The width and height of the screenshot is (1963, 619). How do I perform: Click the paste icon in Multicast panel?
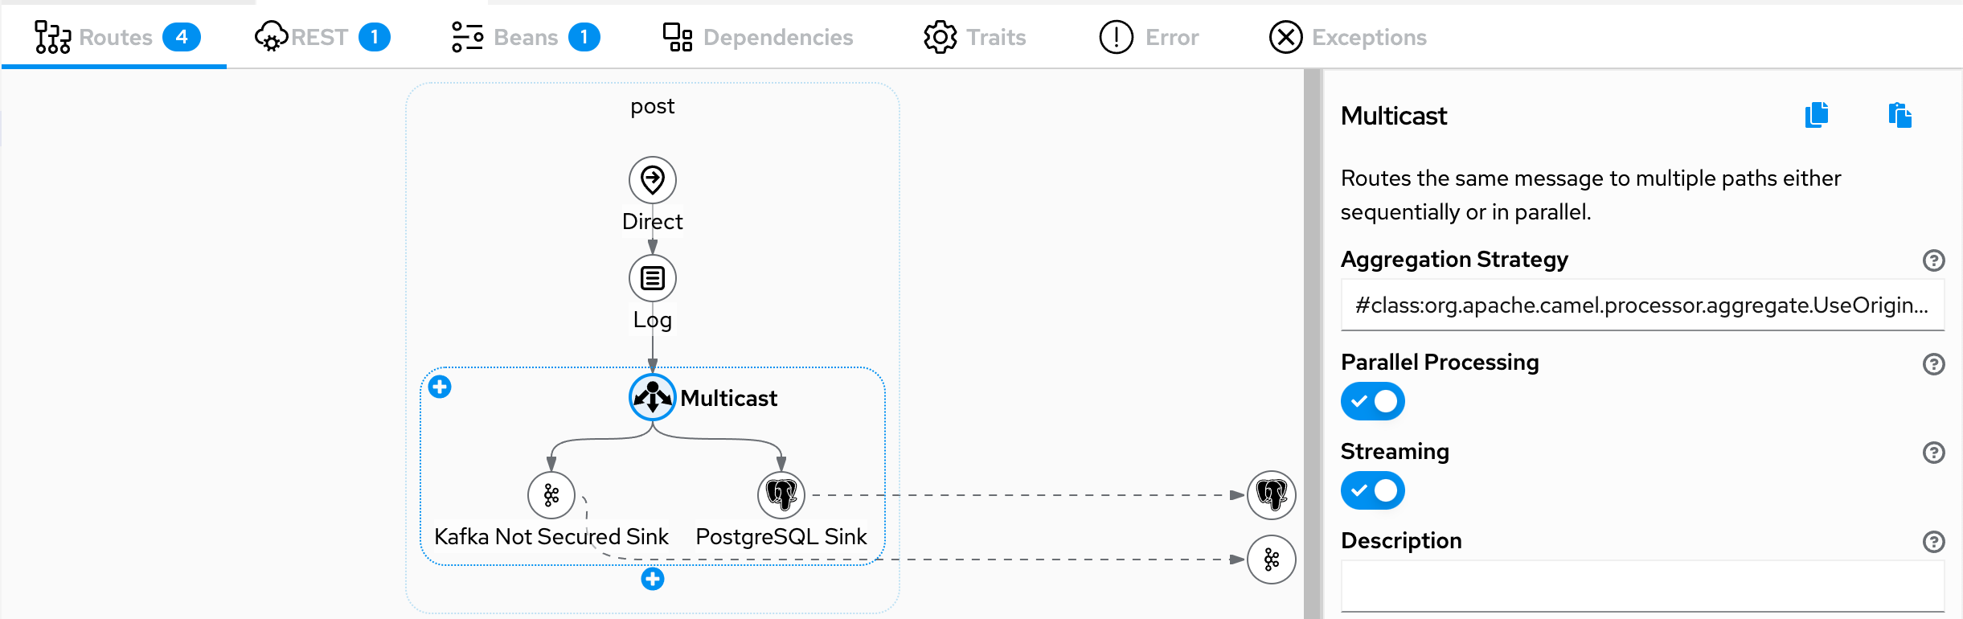(x=1899, y=116)
